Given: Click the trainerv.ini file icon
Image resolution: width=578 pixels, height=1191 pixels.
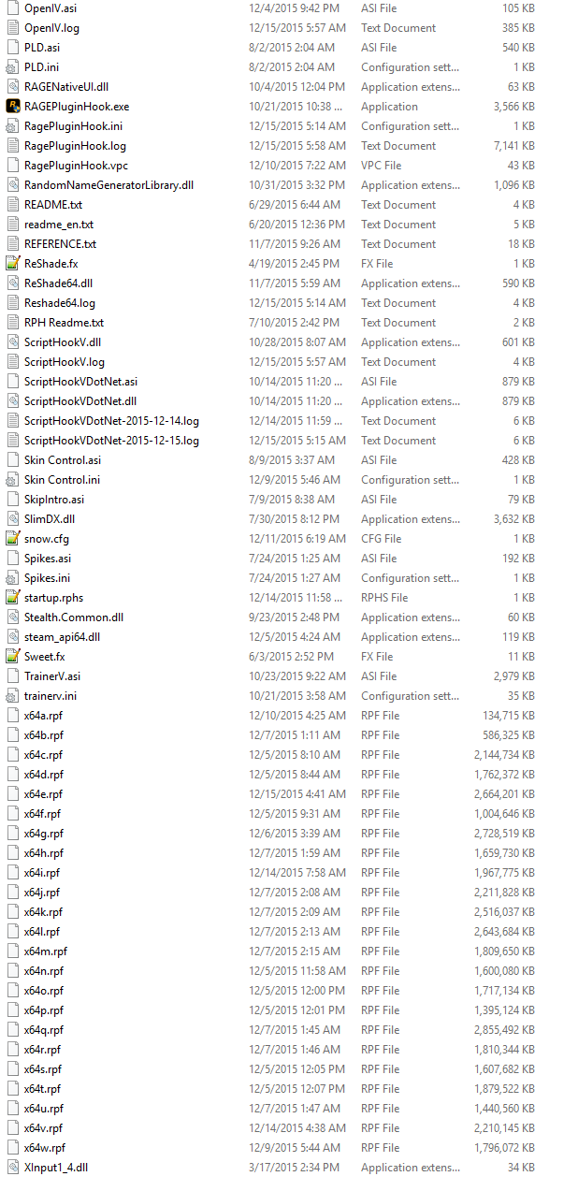Looking at the screenshot, I should click(x=13, y=696).
